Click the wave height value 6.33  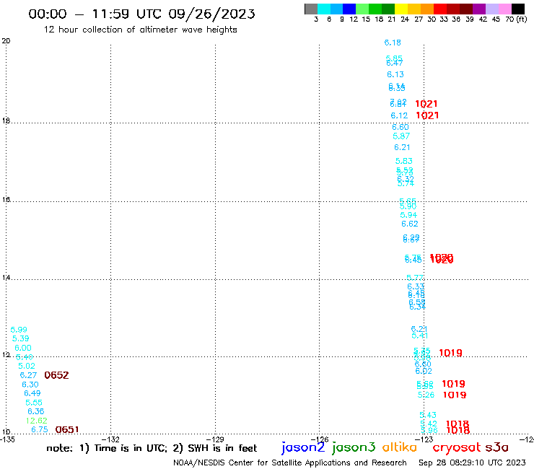pos(416,286)
